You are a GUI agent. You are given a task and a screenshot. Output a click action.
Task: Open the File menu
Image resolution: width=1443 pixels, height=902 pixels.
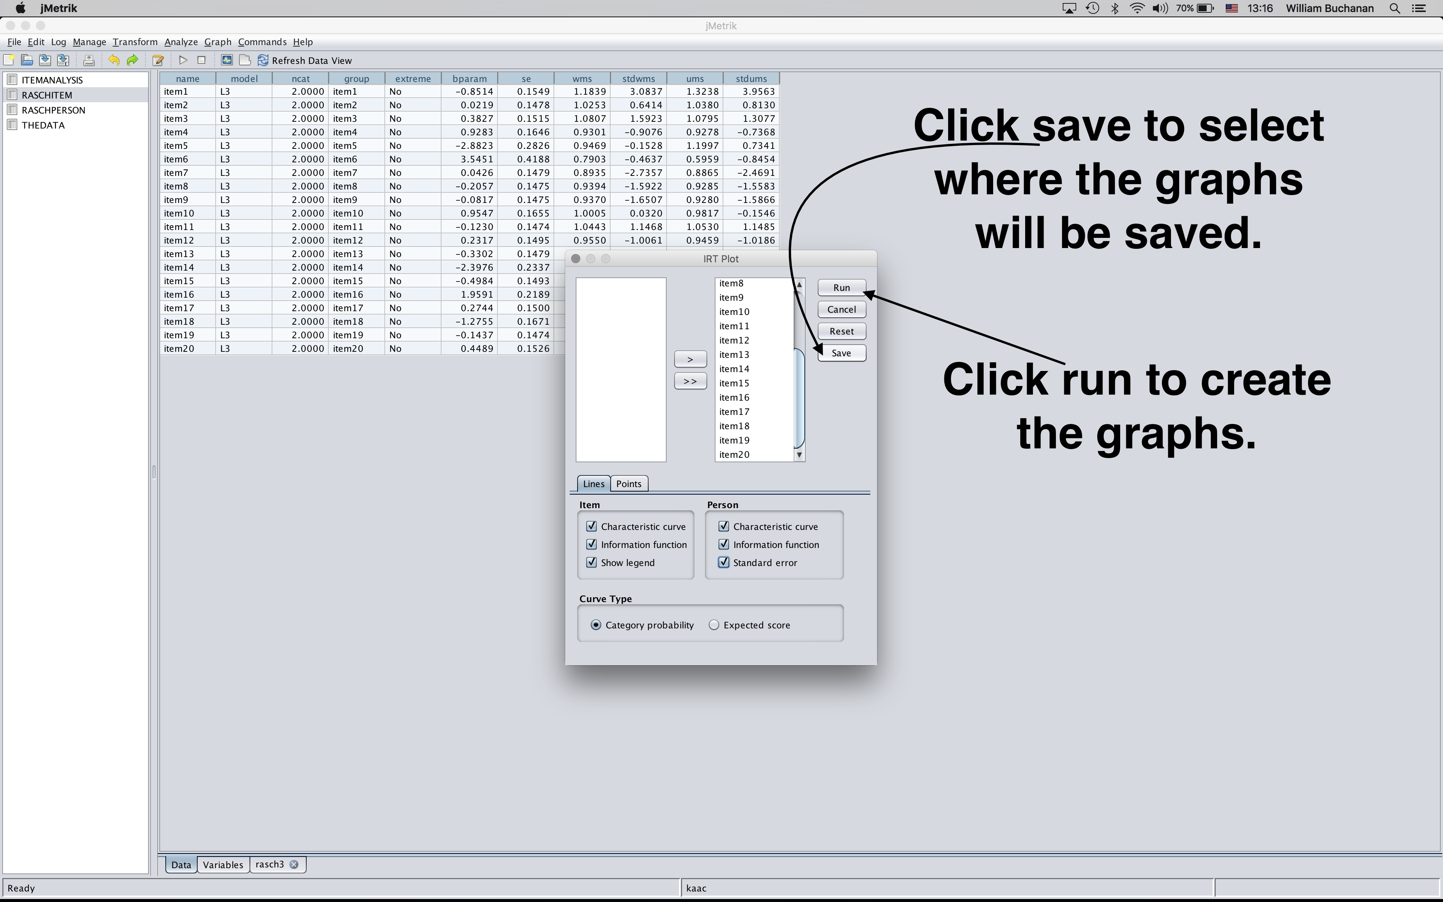point(14,42)
